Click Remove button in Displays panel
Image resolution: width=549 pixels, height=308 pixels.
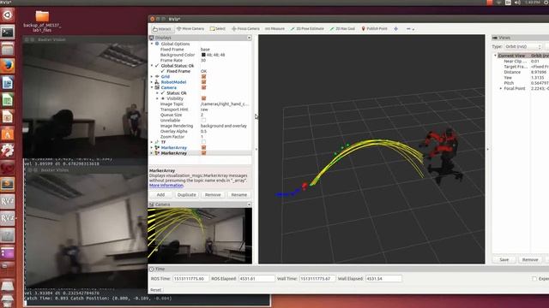pos(213,195)
